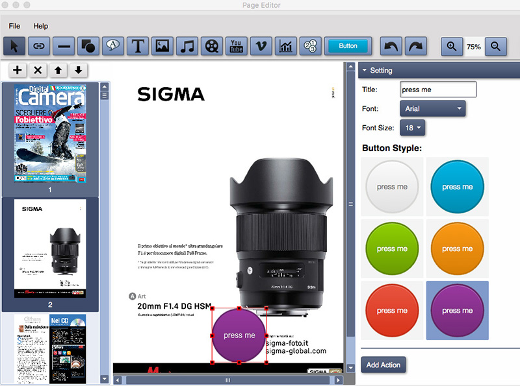Edit the Title text field

(438, 90)
